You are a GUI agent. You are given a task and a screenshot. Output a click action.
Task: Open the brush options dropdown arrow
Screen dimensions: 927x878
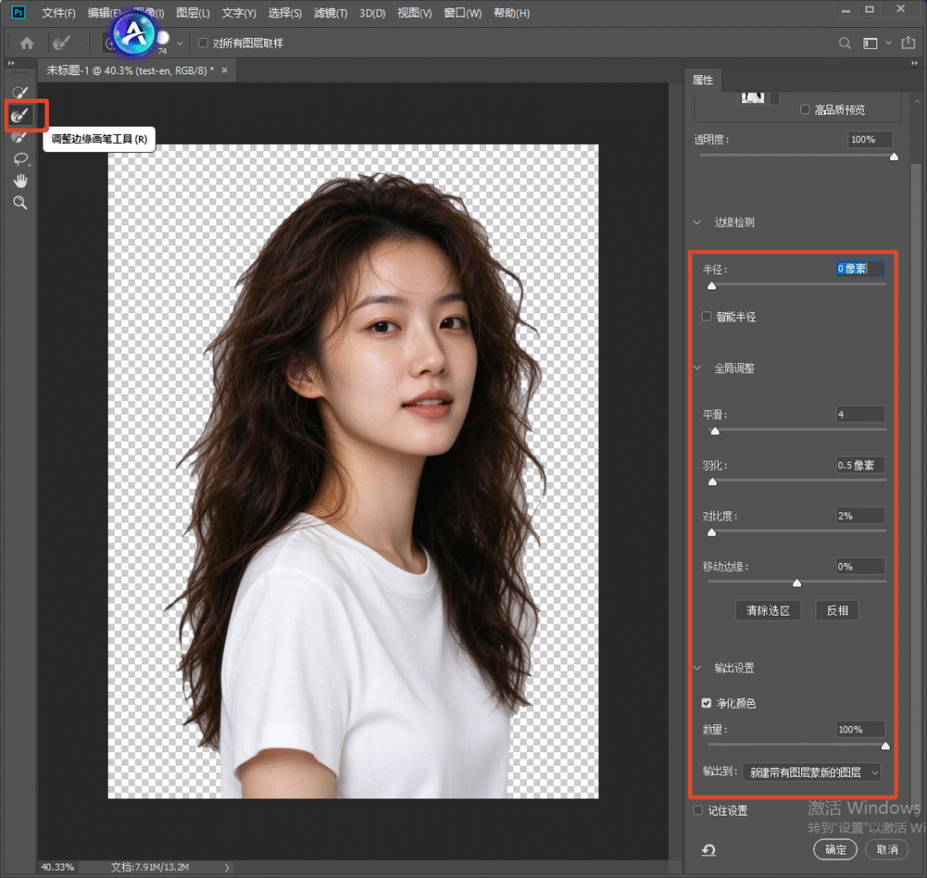click(180, 43)
